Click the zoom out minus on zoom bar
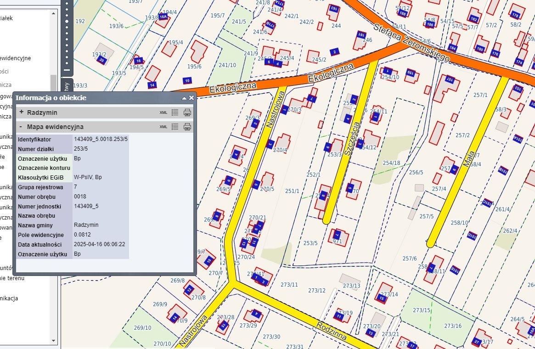This screenshot has height=349, width=535. click(x=67, y=70)
